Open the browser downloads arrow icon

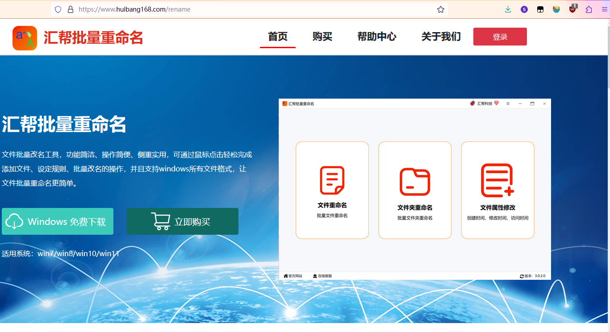click(x=508, y=9)
